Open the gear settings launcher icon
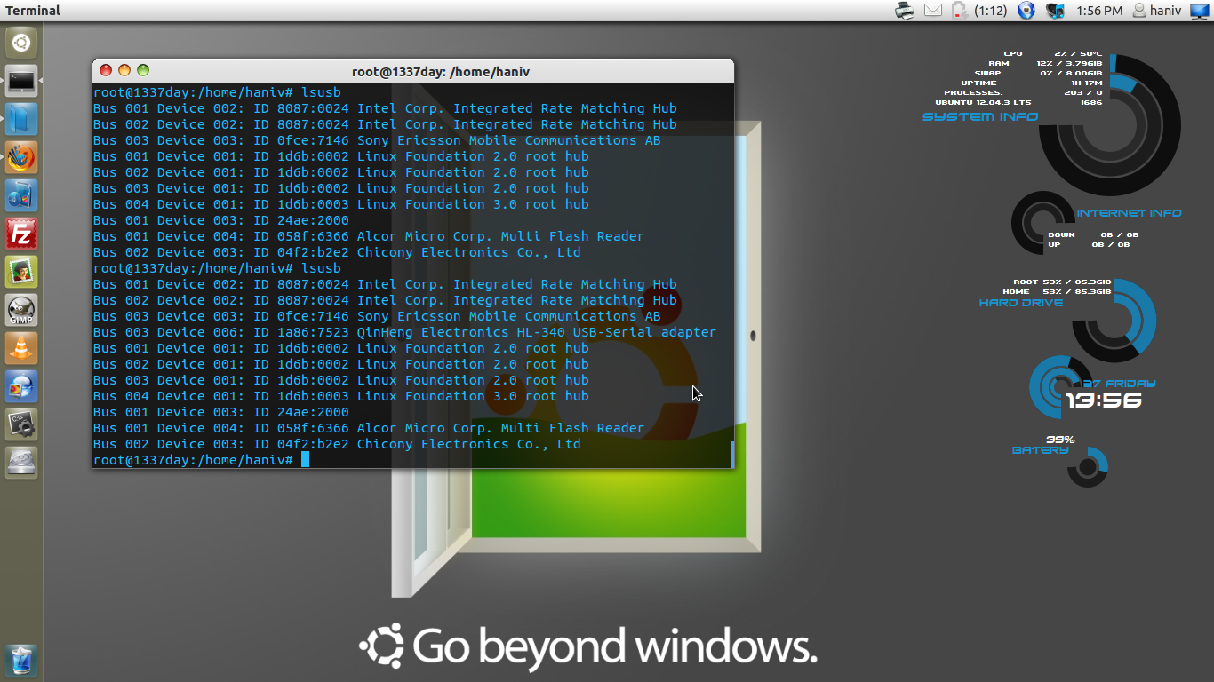 (x=21, y=424)
